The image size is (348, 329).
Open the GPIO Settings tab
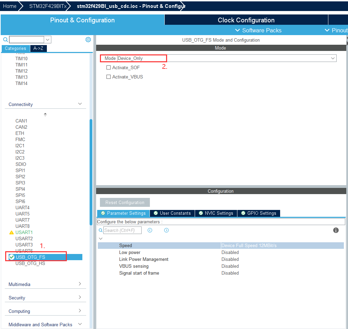[x=259, y=213]
